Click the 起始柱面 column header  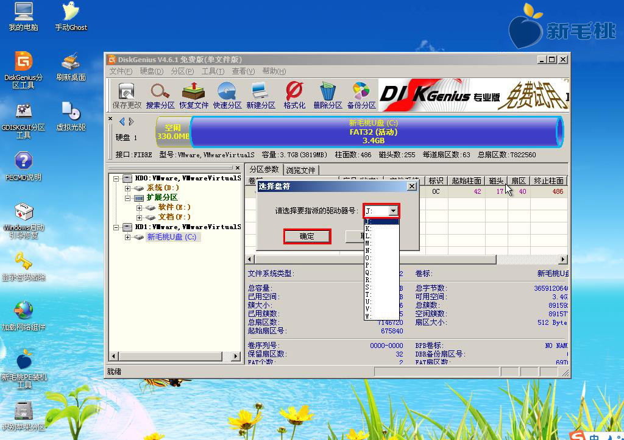466,180
